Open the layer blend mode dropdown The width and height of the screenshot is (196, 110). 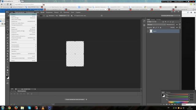pos(156,25)
